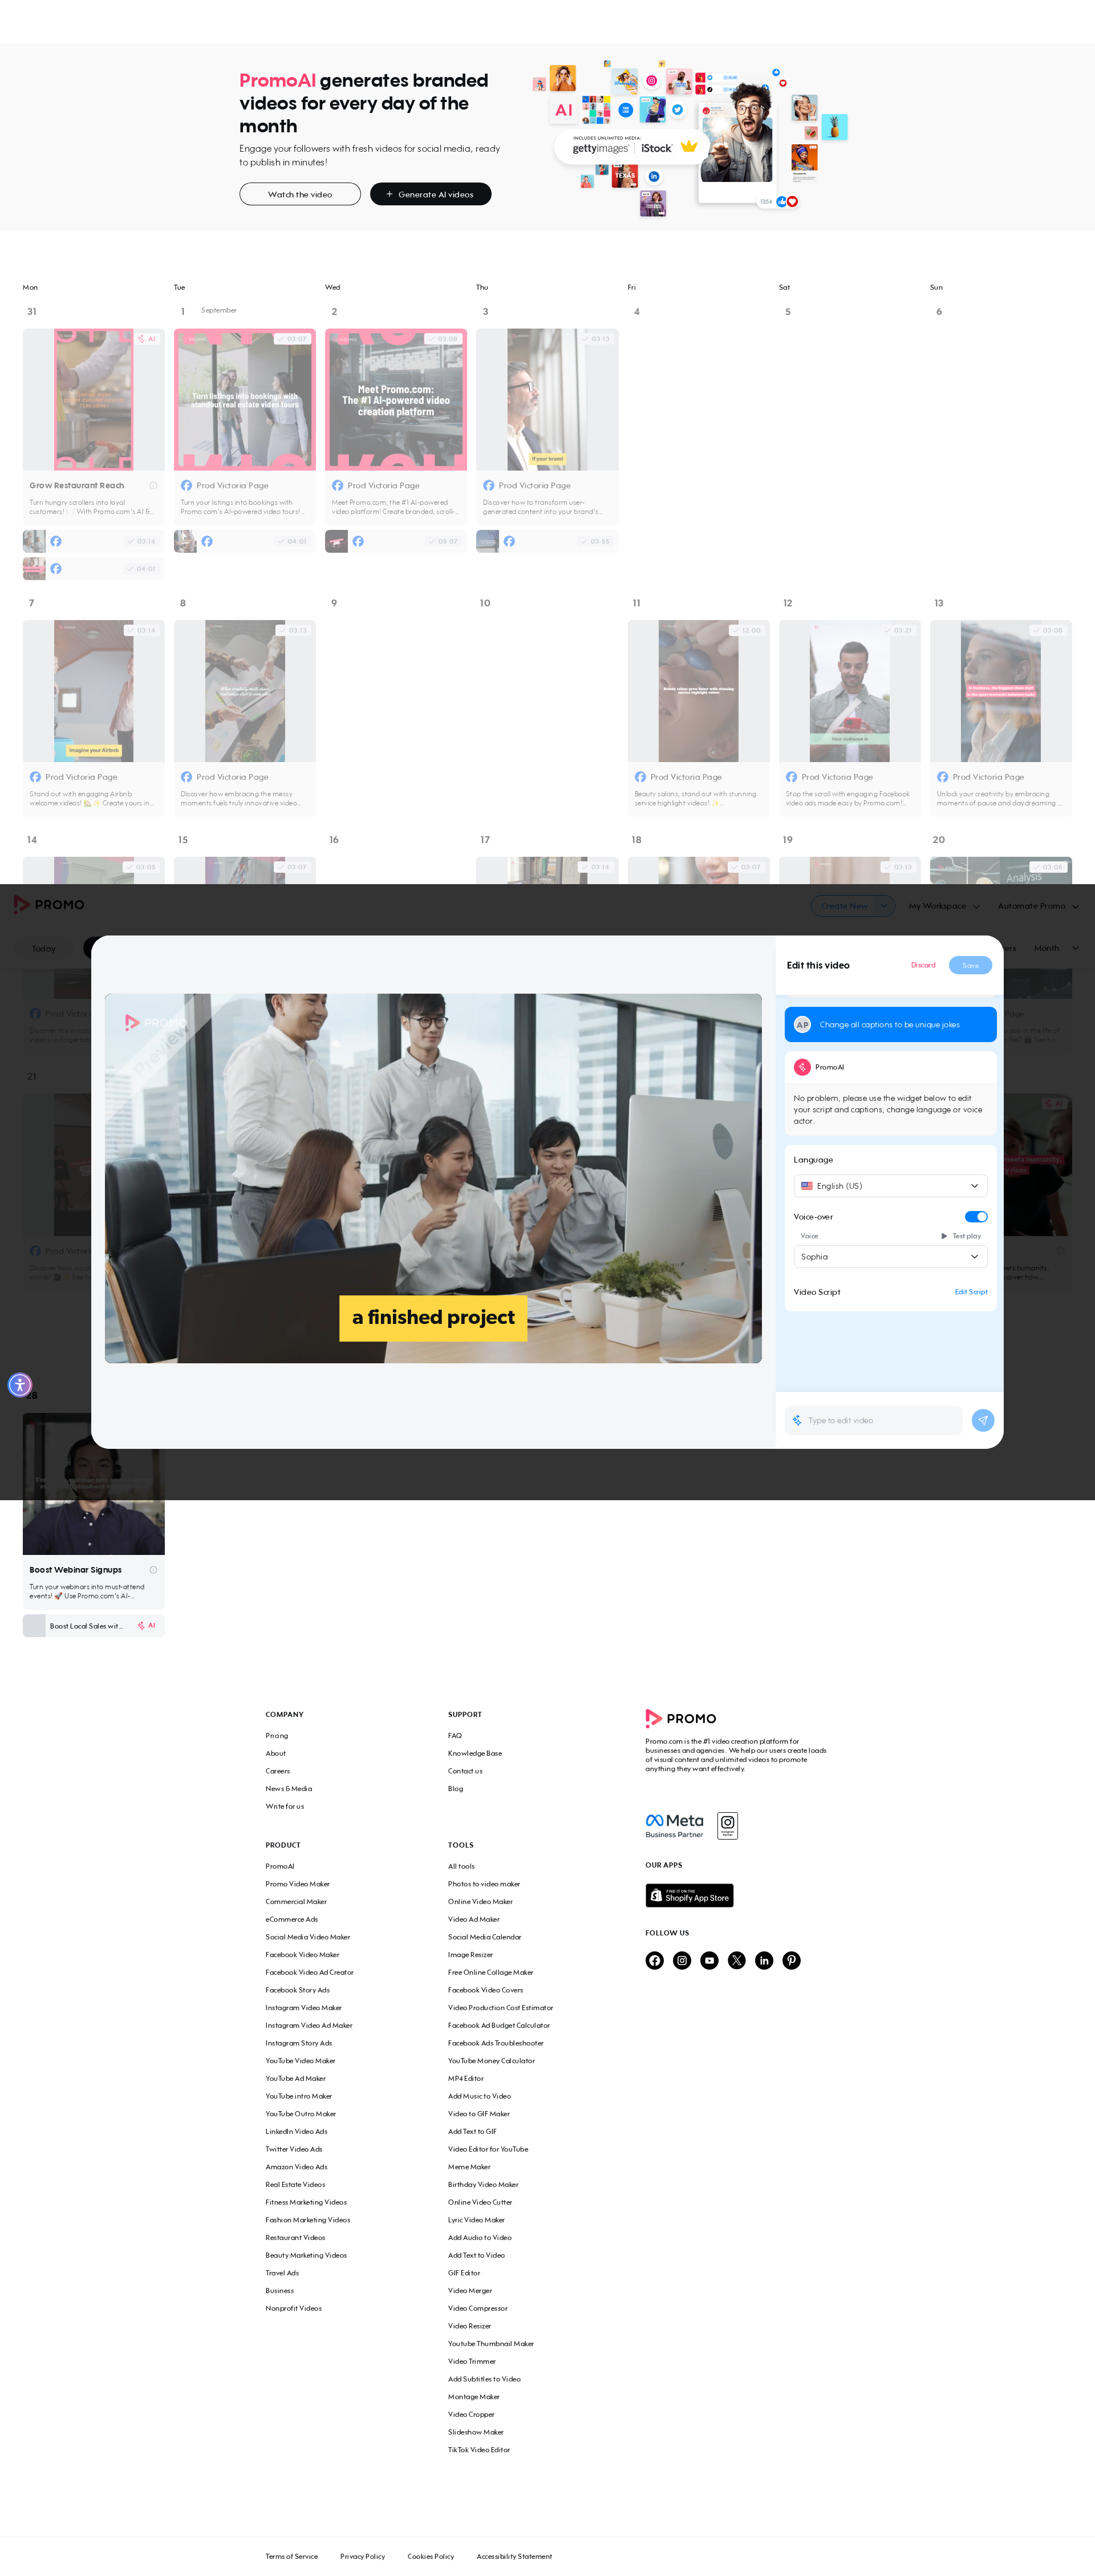Click the PromoAI avatar icon in chat

click(x=802, y=1067)
